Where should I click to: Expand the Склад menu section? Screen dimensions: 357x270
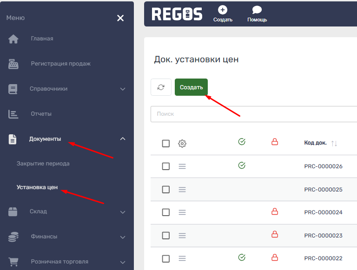[123, 212]
